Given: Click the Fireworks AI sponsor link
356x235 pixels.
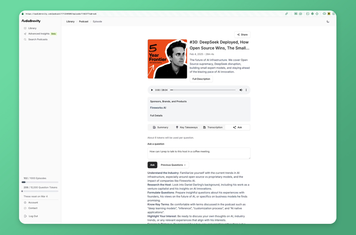Looking at the screenshot, I should [158, 108].
